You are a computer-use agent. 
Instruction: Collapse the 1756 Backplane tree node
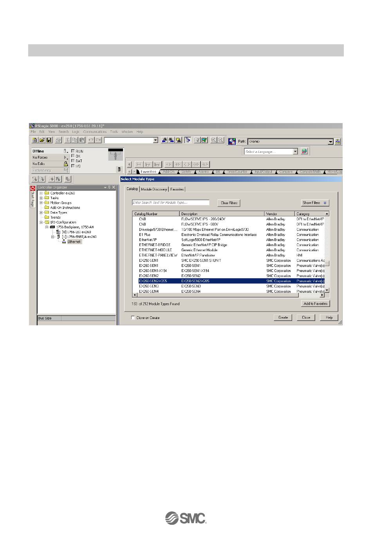pos(47,227)
